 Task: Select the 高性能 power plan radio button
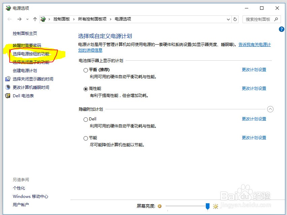click(86, 89)
